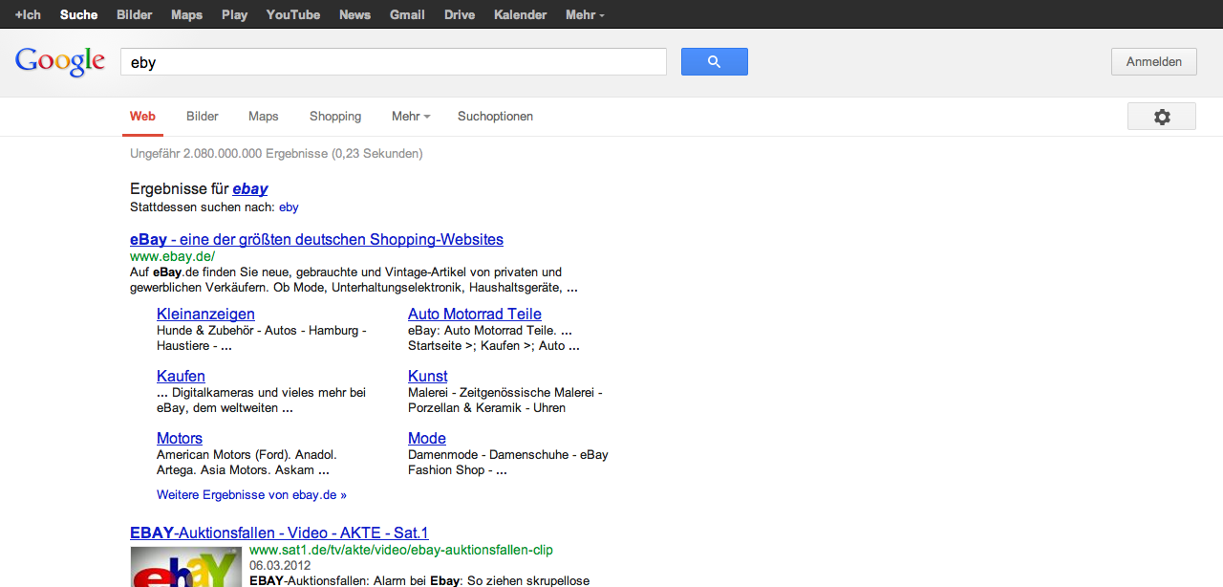Image resolution: width=1223 pixels, height=587 pixels.
Task: Expand the Mehr dropdown in top bar
Action: (x=585, y=14)
